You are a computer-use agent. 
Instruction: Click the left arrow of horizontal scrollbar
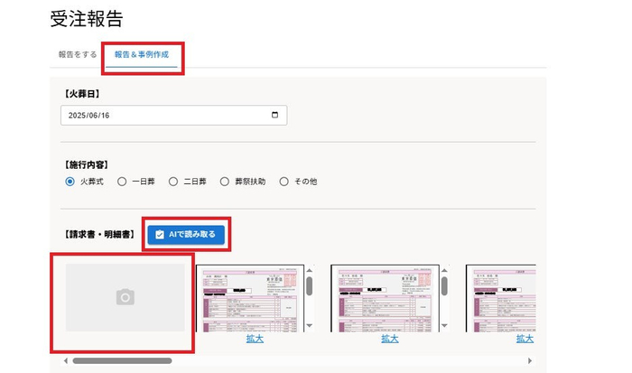66,361
